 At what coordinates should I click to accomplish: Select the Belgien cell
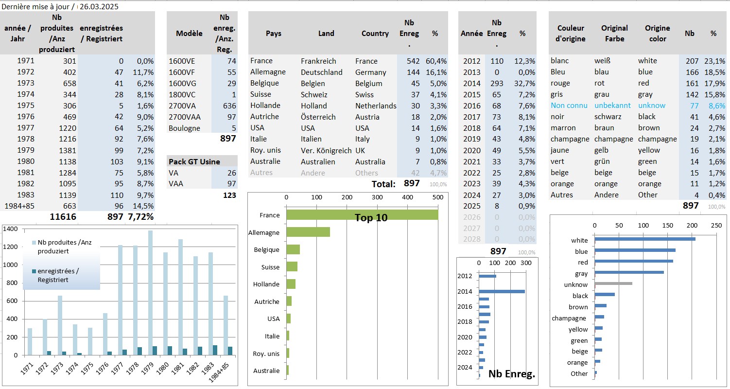(x=313, y=83)
